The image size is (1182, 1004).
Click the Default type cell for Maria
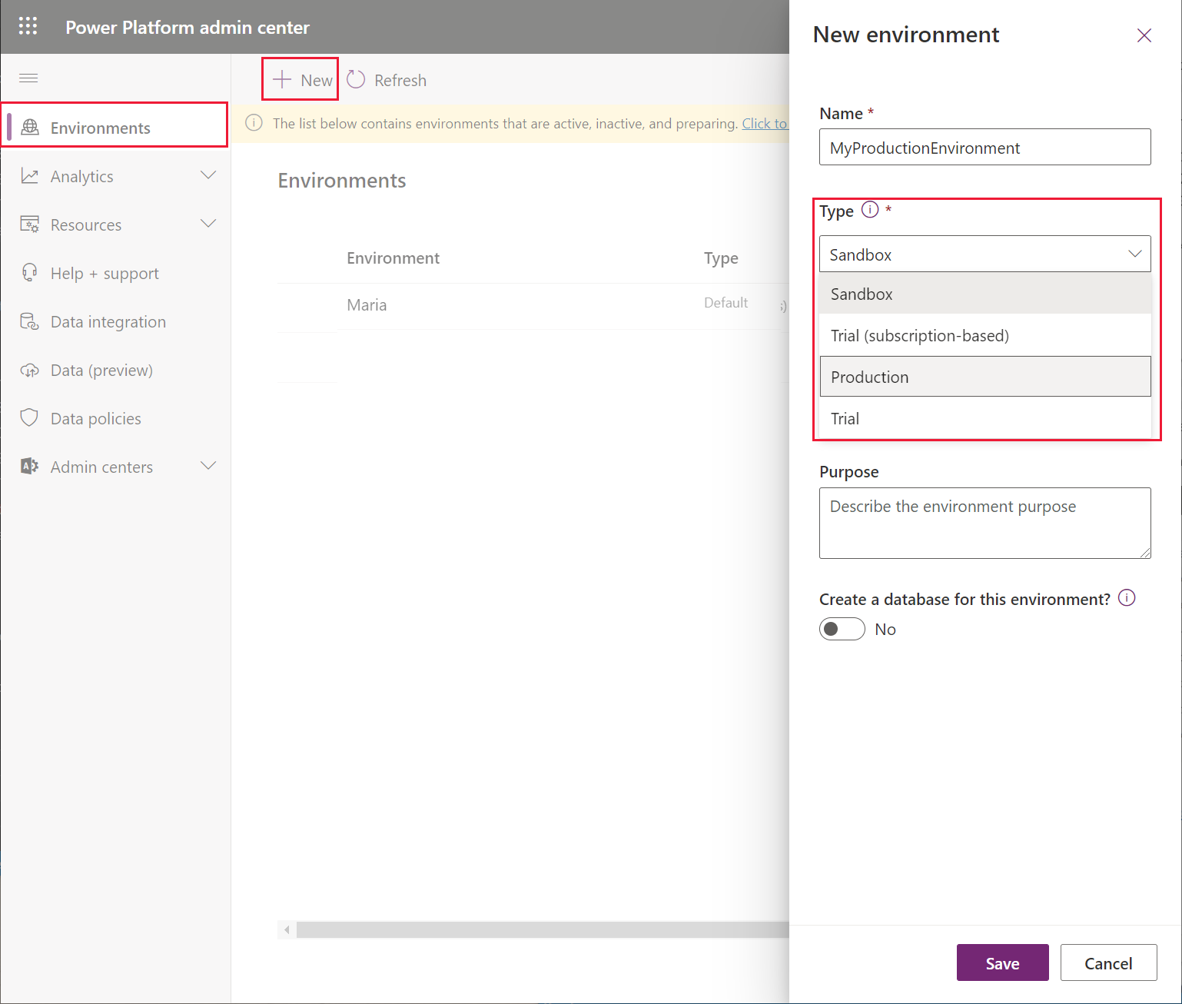tap(725, 303)
